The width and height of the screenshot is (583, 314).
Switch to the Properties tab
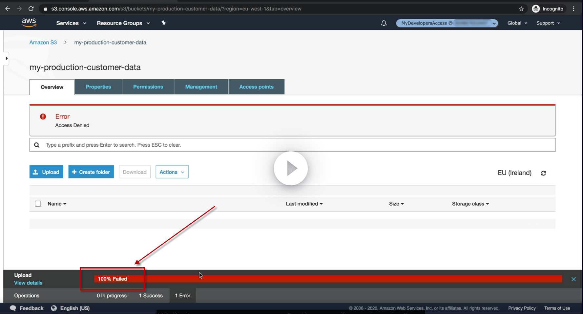pyautogui.click(x=98, y=87)
